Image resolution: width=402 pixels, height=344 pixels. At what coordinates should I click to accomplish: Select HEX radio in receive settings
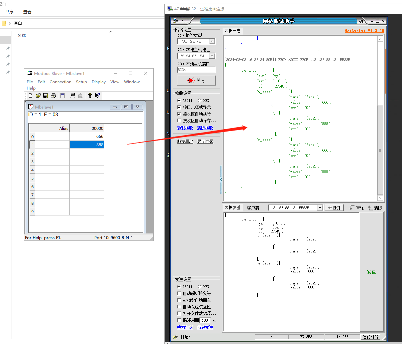click(200, 101)
